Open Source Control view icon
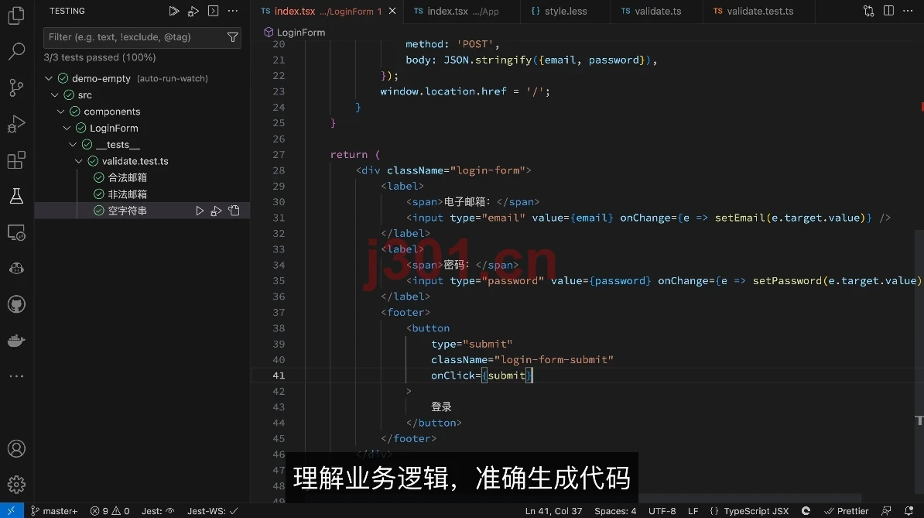 [16, 87]
